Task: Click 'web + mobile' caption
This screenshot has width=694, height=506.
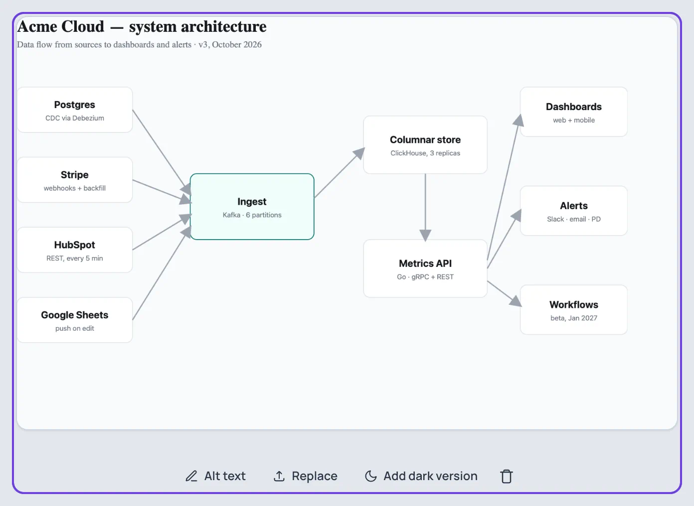Action: pyautogui.click(x=574, y=121)
